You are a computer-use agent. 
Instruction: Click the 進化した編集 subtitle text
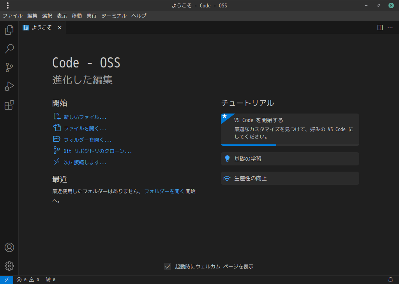coord(83,80)
